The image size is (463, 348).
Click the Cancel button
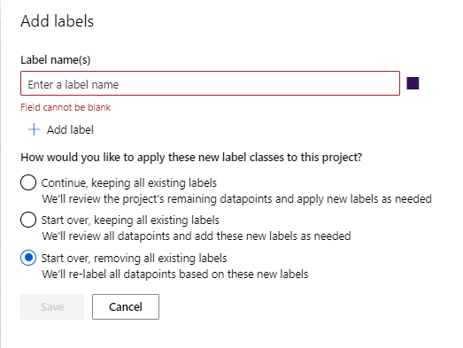pyautogui.click(x=126, y=306)
